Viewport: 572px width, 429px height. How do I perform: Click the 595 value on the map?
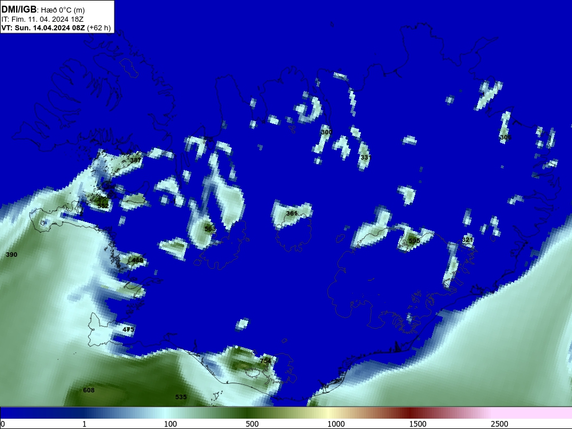pyautogui.click(x=414, y=241)
